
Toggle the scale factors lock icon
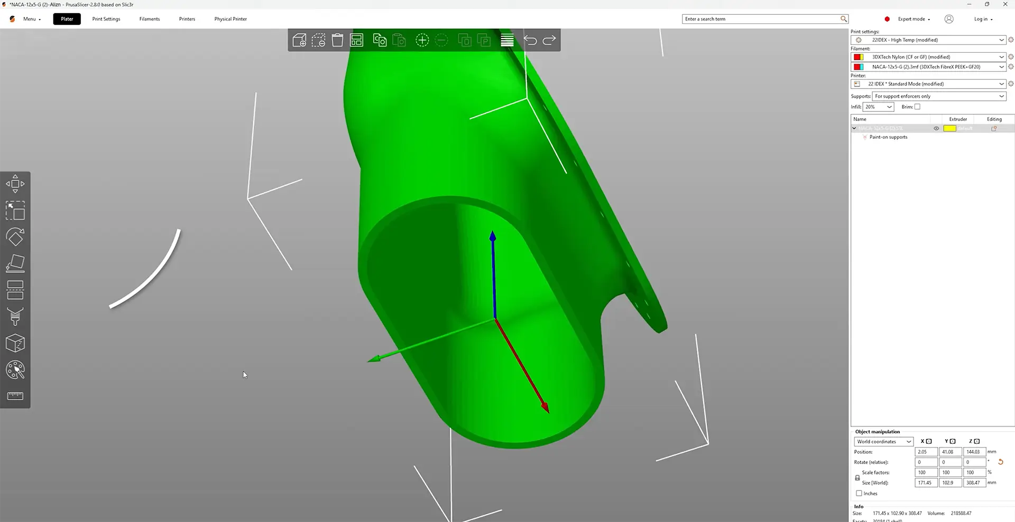point(857,478)
